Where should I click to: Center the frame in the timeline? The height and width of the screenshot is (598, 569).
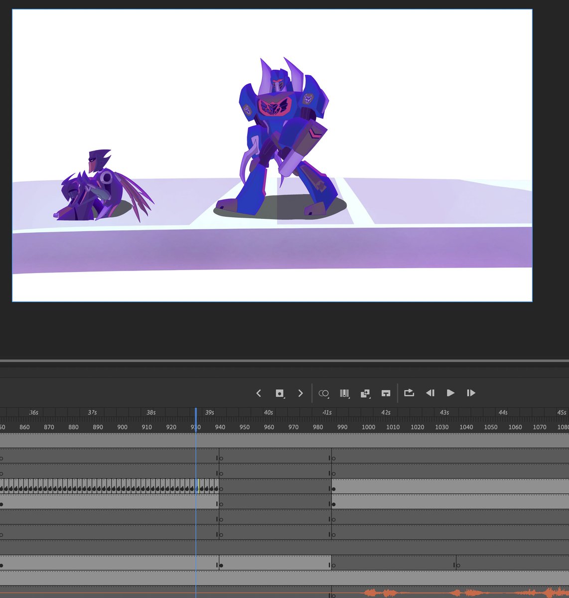pyautogui.click(x=386, y=393)
